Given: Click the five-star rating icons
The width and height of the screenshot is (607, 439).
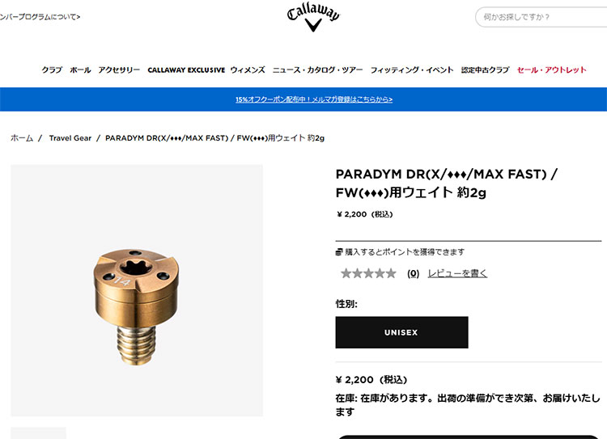Looking at the screenshot, I should pyautogui.click(x=368, y=273).
